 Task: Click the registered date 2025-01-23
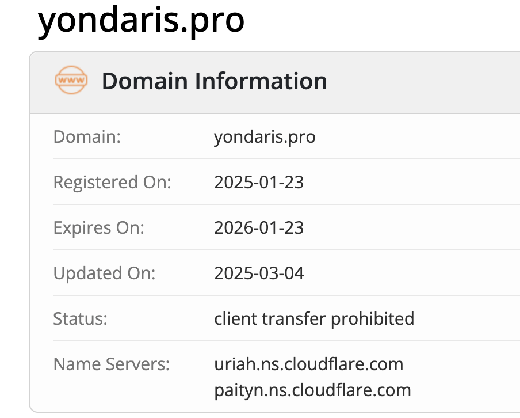tap(259, 183)
